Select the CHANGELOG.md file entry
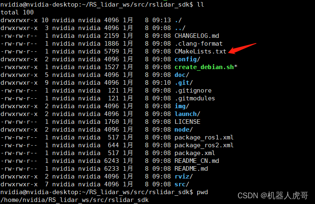This screenshot has width=315, height=204. click(197, 36)
